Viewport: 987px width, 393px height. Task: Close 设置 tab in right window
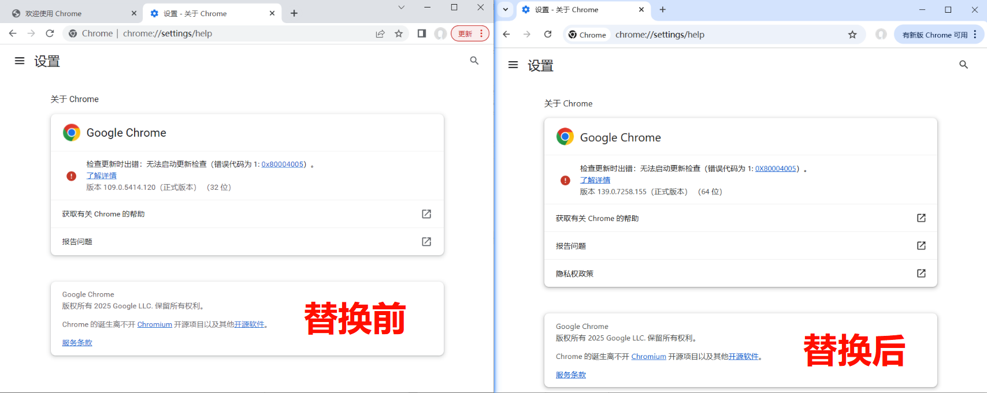[x=641, y=10]
